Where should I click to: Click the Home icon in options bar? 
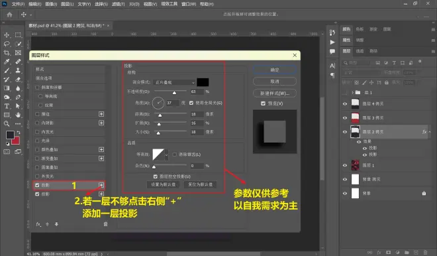[9, 15]
